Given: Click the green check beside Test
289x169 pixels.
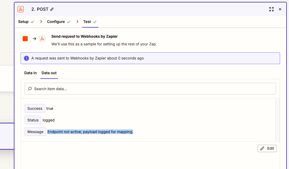Looking at the screenshot, I should tap(95, 22).
